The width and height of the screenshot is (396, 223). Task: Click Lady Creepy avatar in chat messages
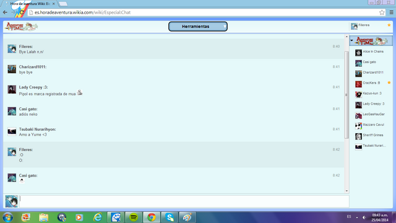[12, 89]
